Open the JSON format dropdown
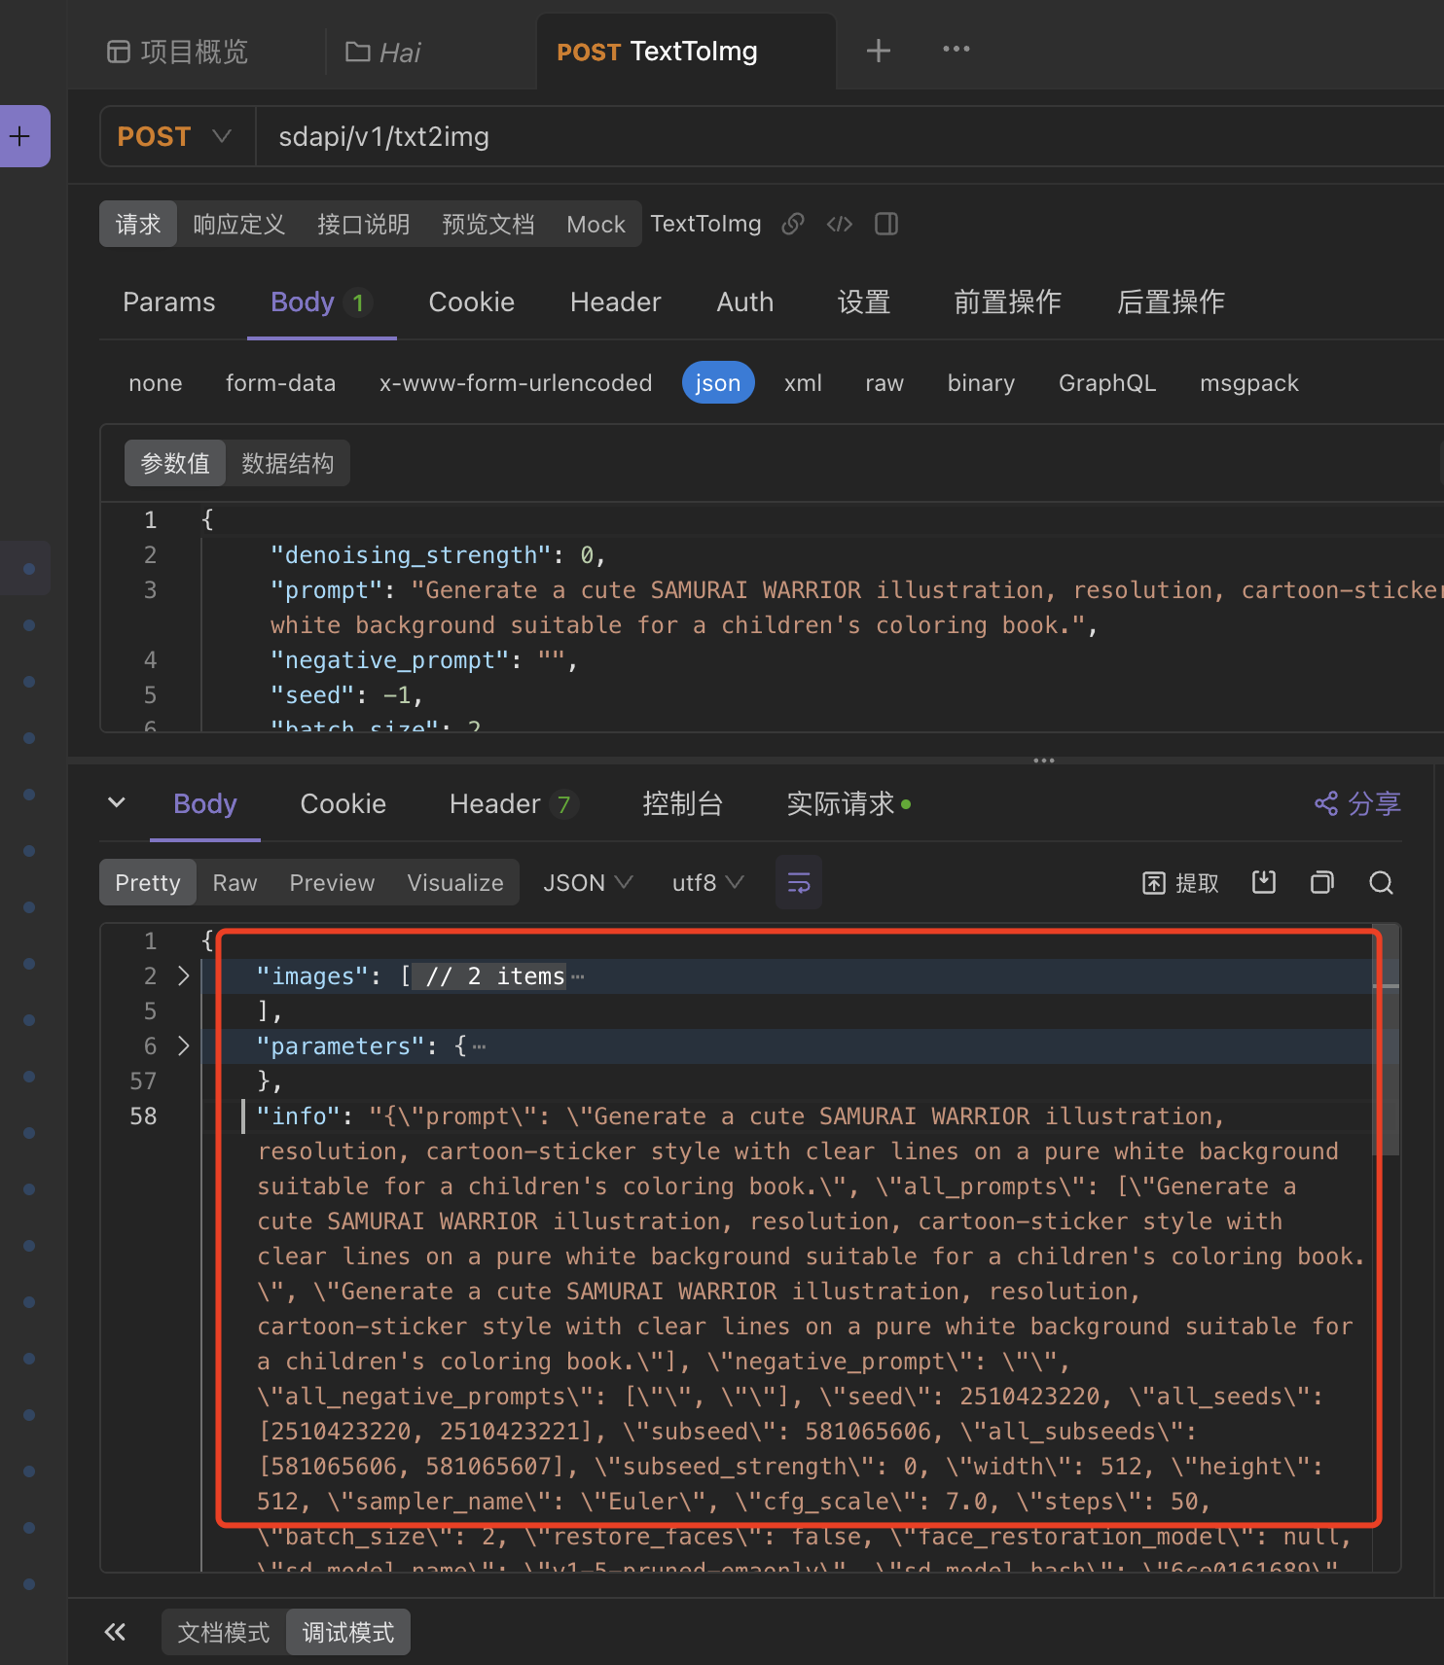1444x1665 pixels. [x=588, y=883]
